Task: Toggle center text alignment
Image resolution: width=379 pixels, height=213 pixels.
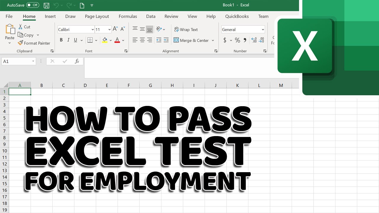Action: click(x=142, y=40)
